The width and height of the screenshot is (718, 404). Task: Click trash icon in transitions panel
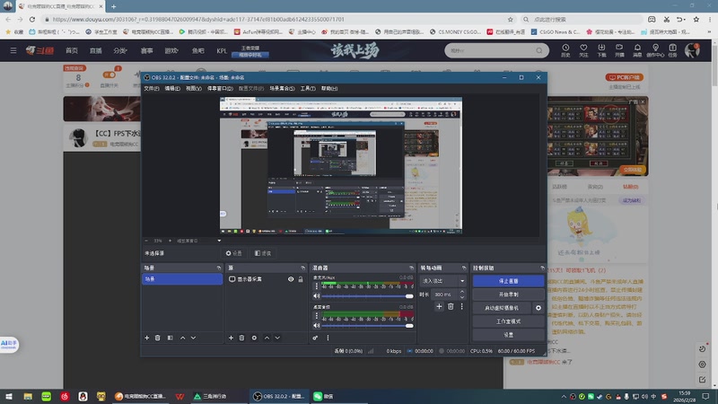click(x=451, y=306)
